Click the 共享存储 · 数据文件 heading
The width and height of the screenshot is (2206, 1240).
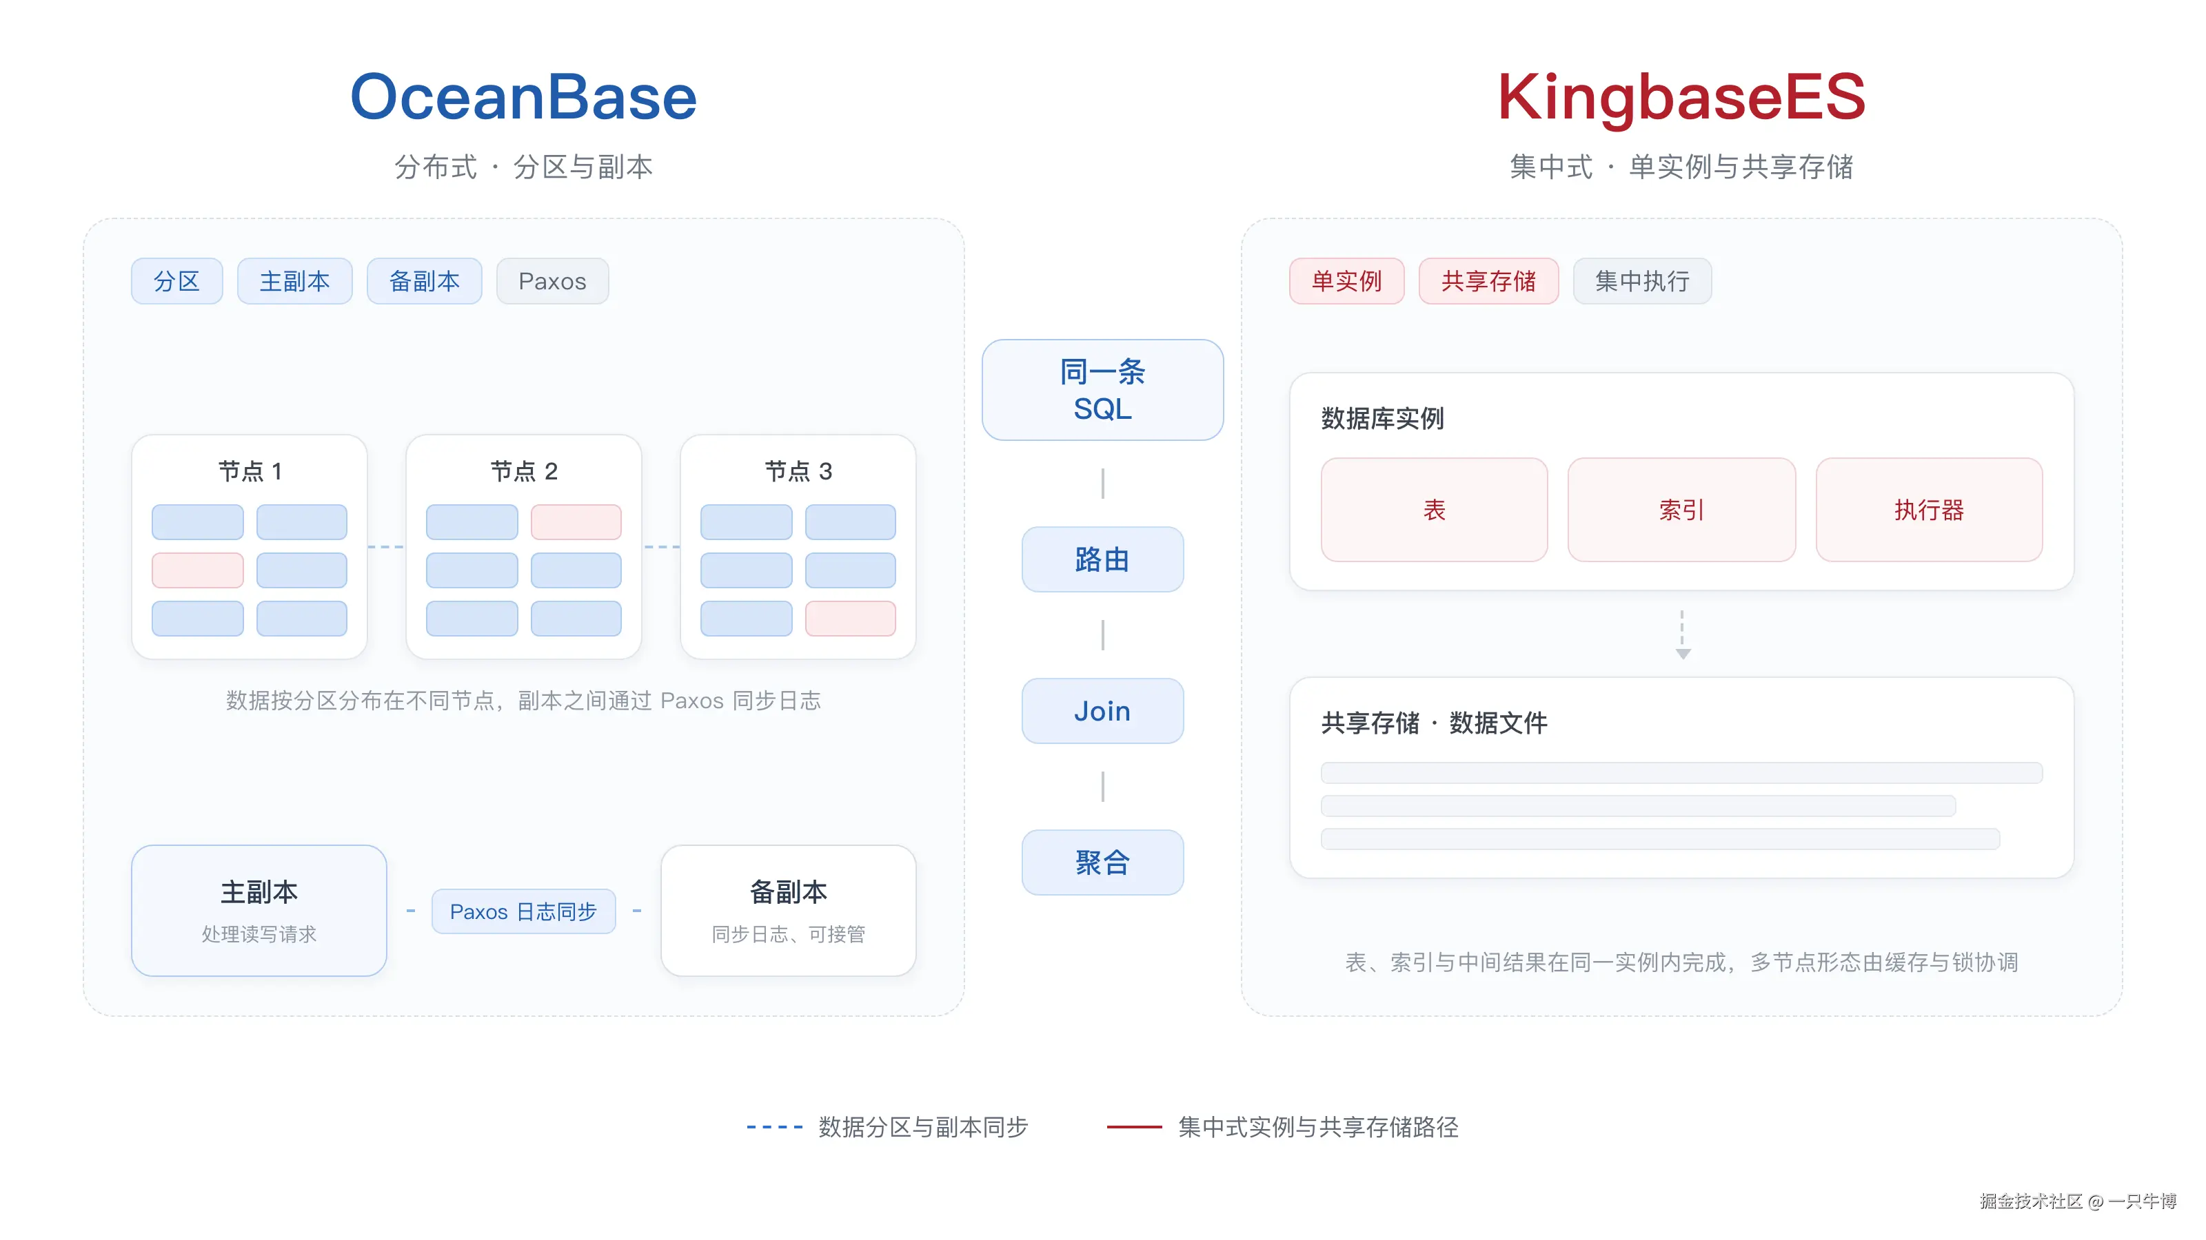(1434, 723)
